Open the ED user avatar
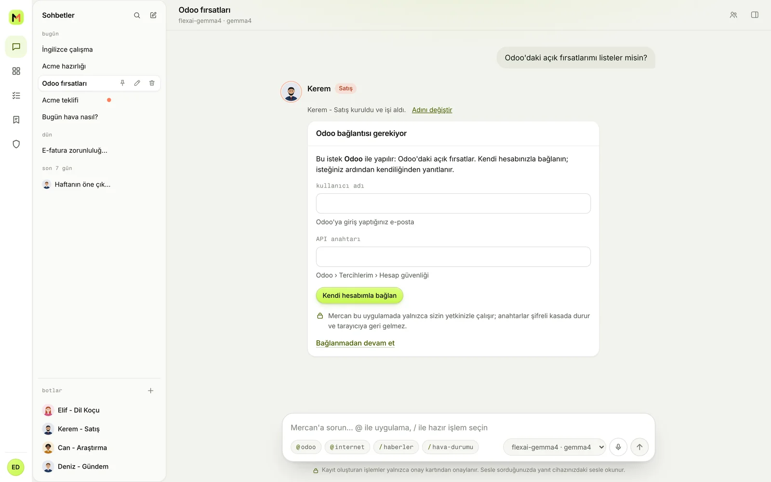The image size is (771, 482). point(16,467)
